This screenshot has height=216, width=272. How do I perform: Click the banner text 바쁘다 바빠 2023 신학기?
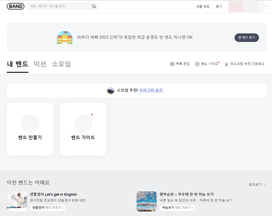(x=135, y=37)
